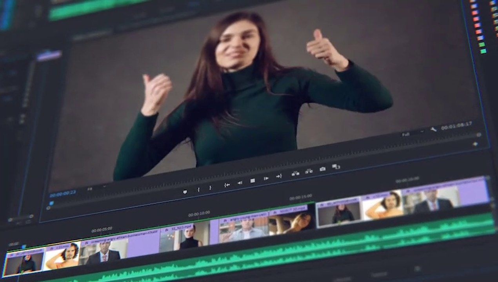Click the blue current timecode 00:00:00:23
The image size is (498, 282).
tap(63, 193)
